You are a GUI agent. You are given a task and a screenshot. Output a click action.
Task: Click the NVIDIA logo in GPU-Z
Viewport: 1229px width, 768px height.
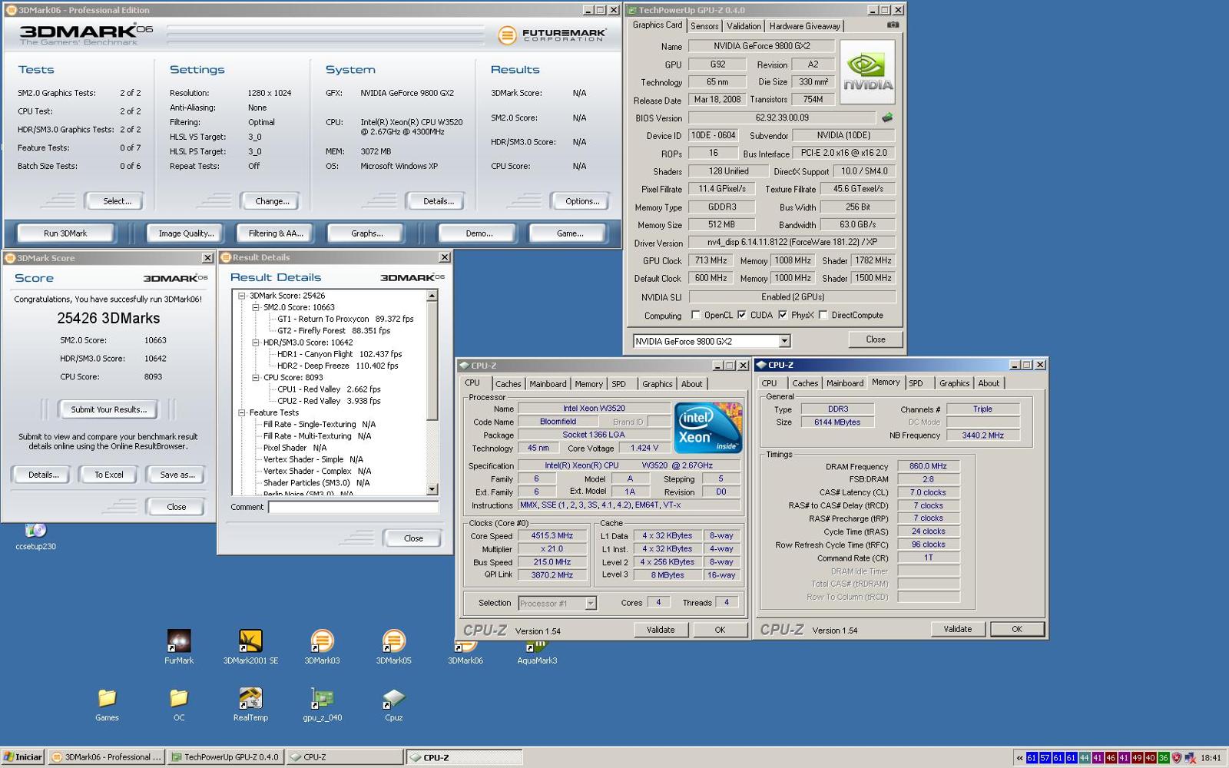coord(867,72)
